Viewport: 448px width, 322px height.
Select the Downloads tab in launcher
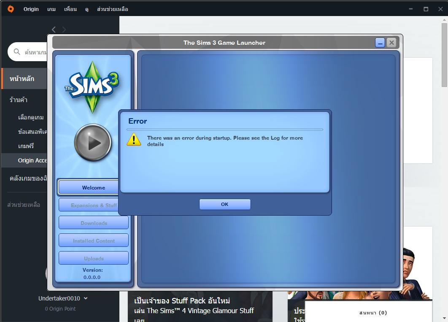[94, 223]
